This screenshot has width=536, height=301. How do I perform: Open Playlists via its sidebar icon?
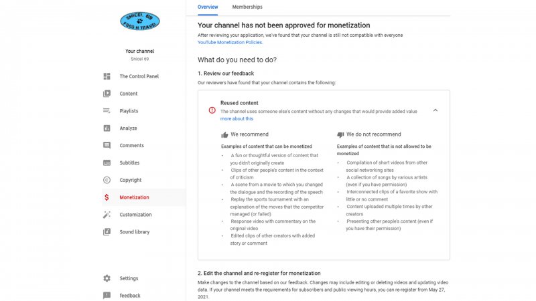[107, 111]
